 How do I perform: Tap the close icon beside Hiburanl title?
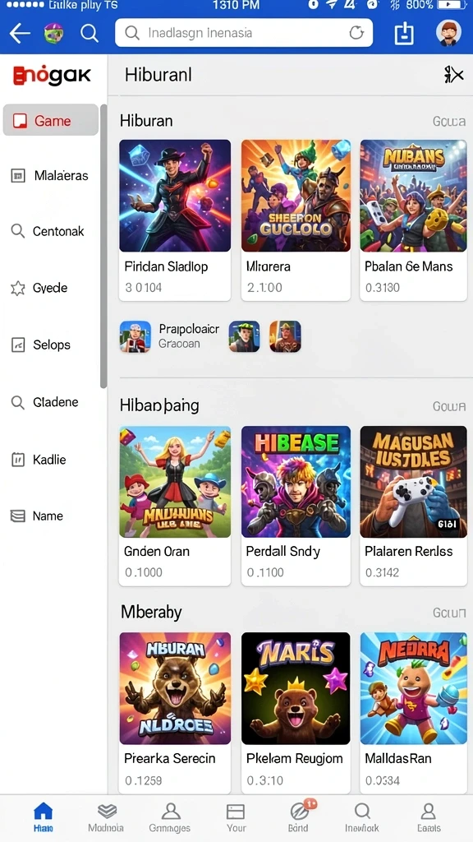coord(453,75)
